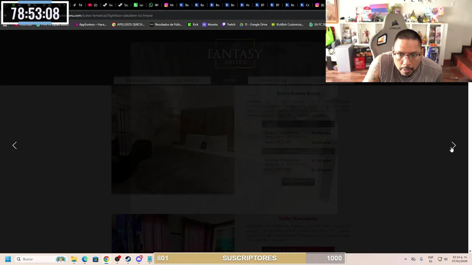Open File Explorer from the taskbar

(74, 259)
